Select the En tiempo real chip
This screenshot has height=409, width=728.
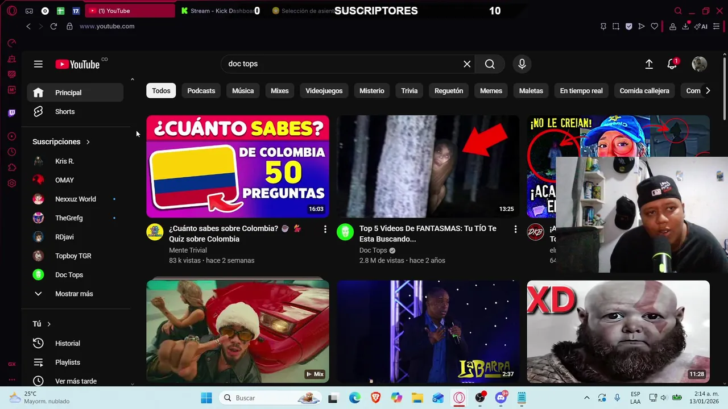(581, 91)
